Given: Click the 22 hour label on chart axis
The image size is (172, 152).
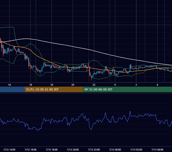Looking at the screenshot, I should pyautogui.click(x=94, y=85).
